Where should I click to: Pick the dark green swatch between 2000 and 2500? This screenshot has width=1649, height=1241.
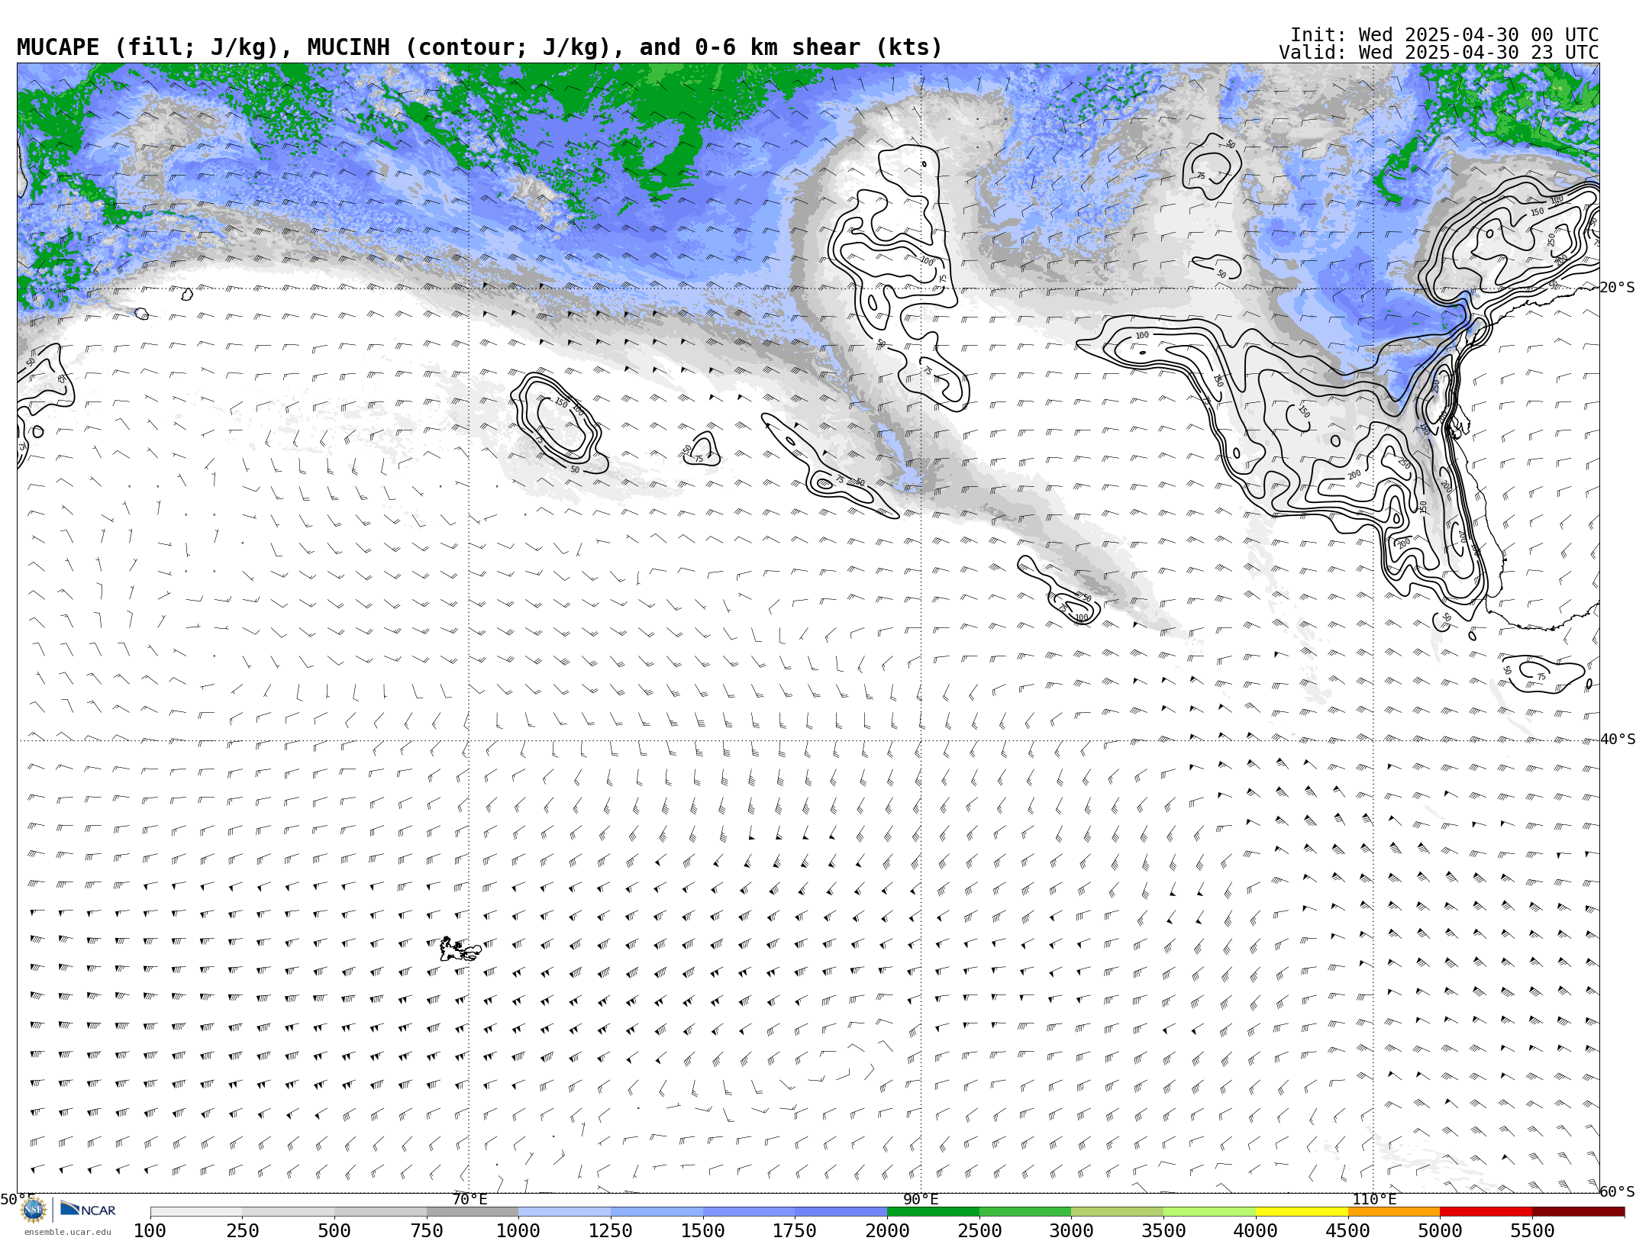(933, 1212)
